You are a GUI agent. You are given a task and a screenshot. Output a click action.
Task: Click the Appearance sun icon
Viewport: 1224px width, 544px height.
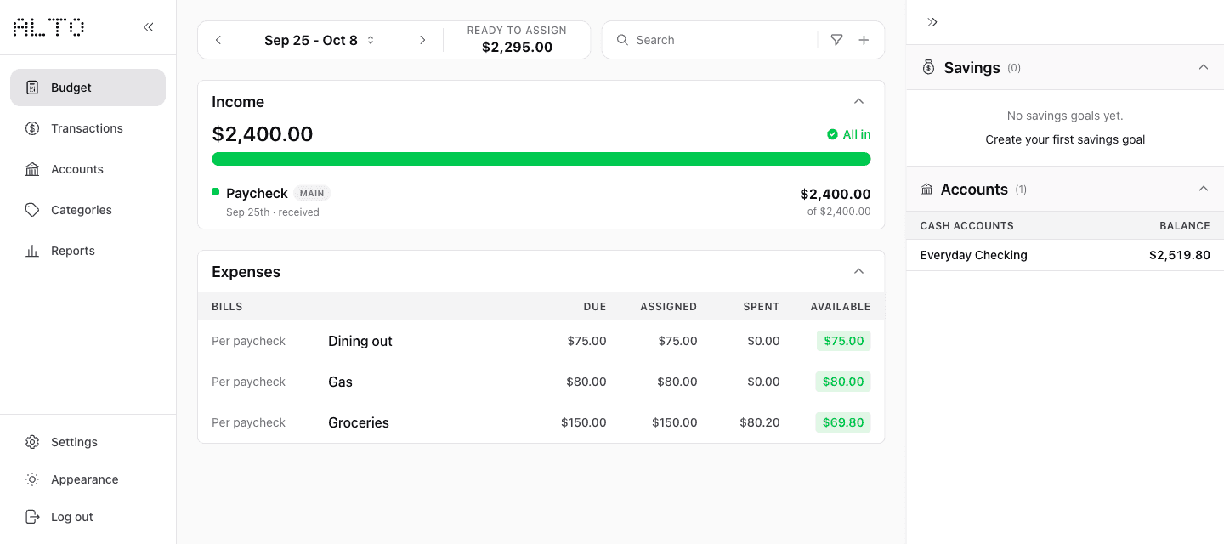pos(32,479)
